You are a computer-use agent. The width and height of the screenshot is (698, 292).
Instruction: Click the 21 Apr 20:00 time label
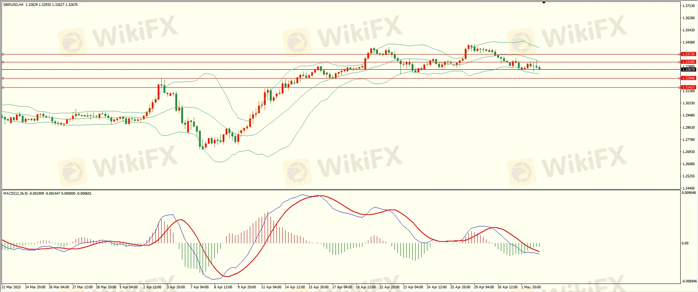pyautogui.click(x=389, y=287)
